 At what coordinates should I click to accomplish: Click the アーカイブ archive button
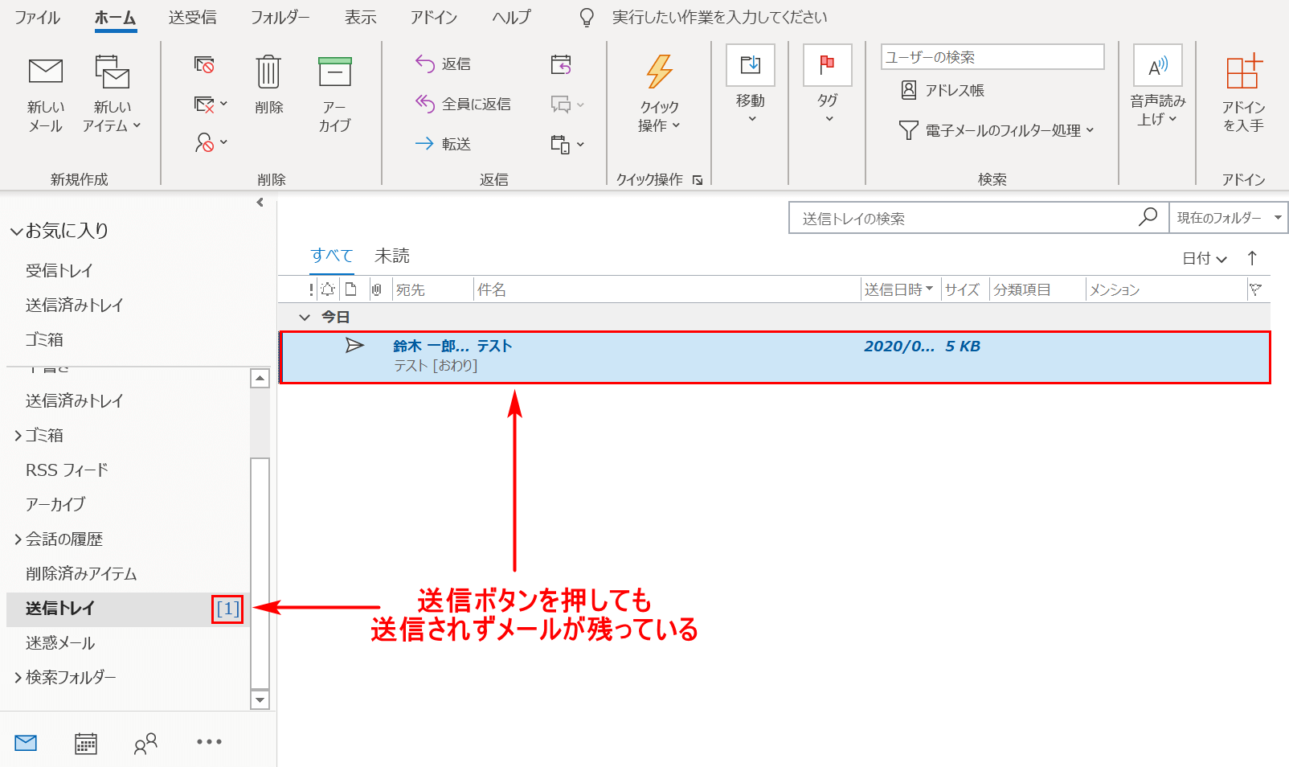click(334, 94)
